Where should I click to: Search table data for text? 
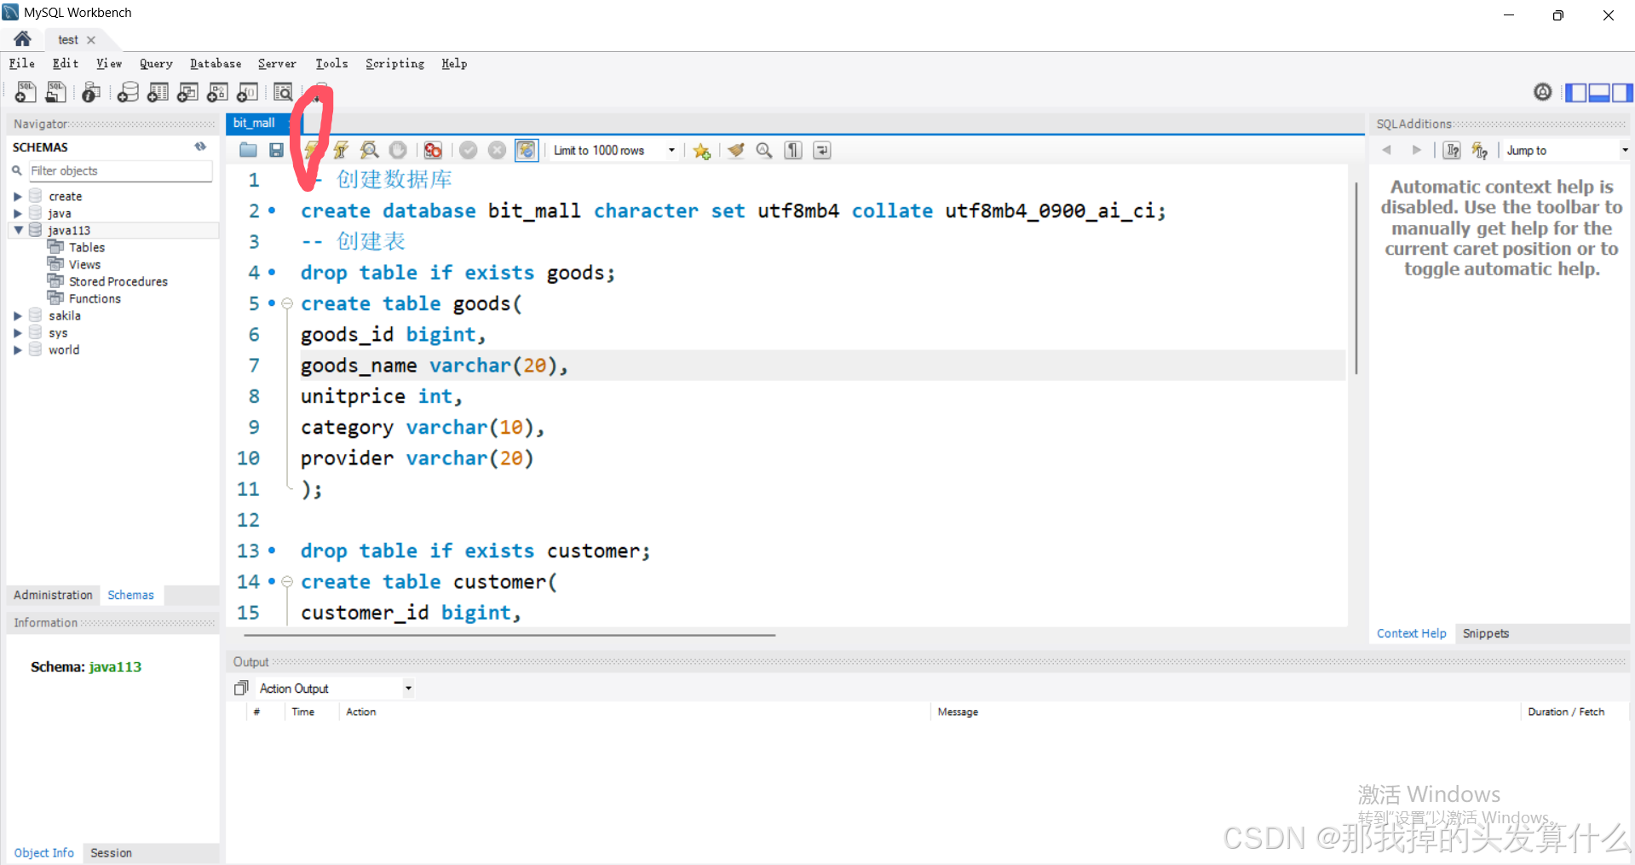[x=283, y=92]
